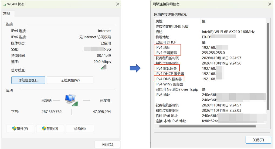This screenshot has width=275, height=149.
Task: Click the 属性 column header
Action: pyautogui.click(x=159, y=21)
